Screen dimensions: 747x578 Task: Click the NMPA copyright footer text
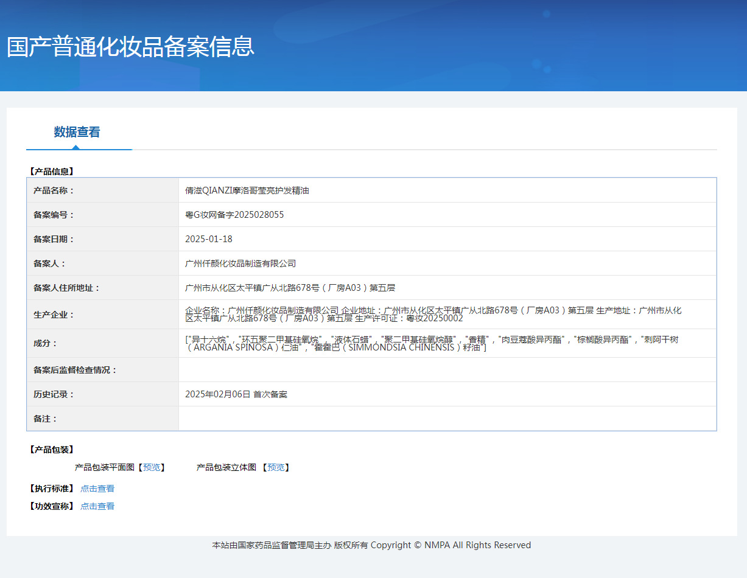[371, 545]
